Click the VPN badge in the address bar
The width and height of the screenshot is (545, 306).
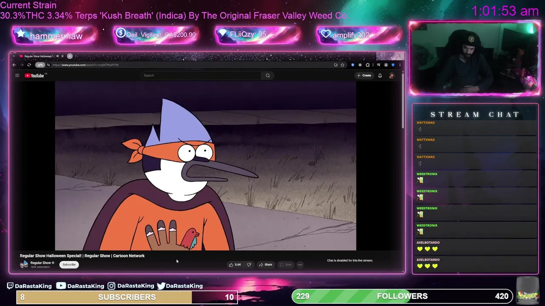pyautogui.click(x=40, y=65)
